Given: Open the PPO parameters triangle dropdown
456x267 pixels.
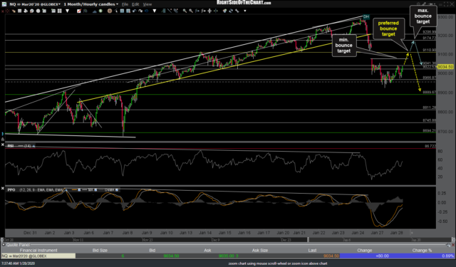Looking at the screenshot, I should point(66,190).
